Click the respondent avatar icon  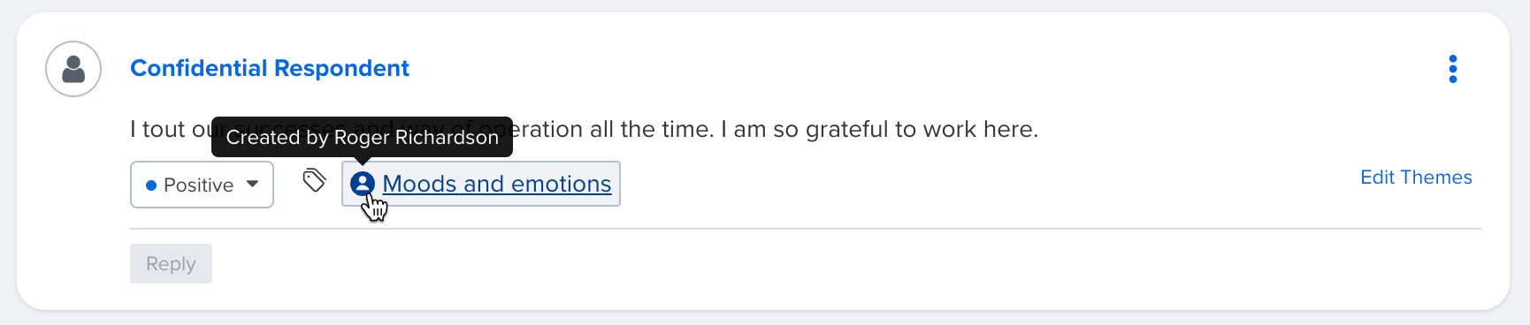point(73,69)
